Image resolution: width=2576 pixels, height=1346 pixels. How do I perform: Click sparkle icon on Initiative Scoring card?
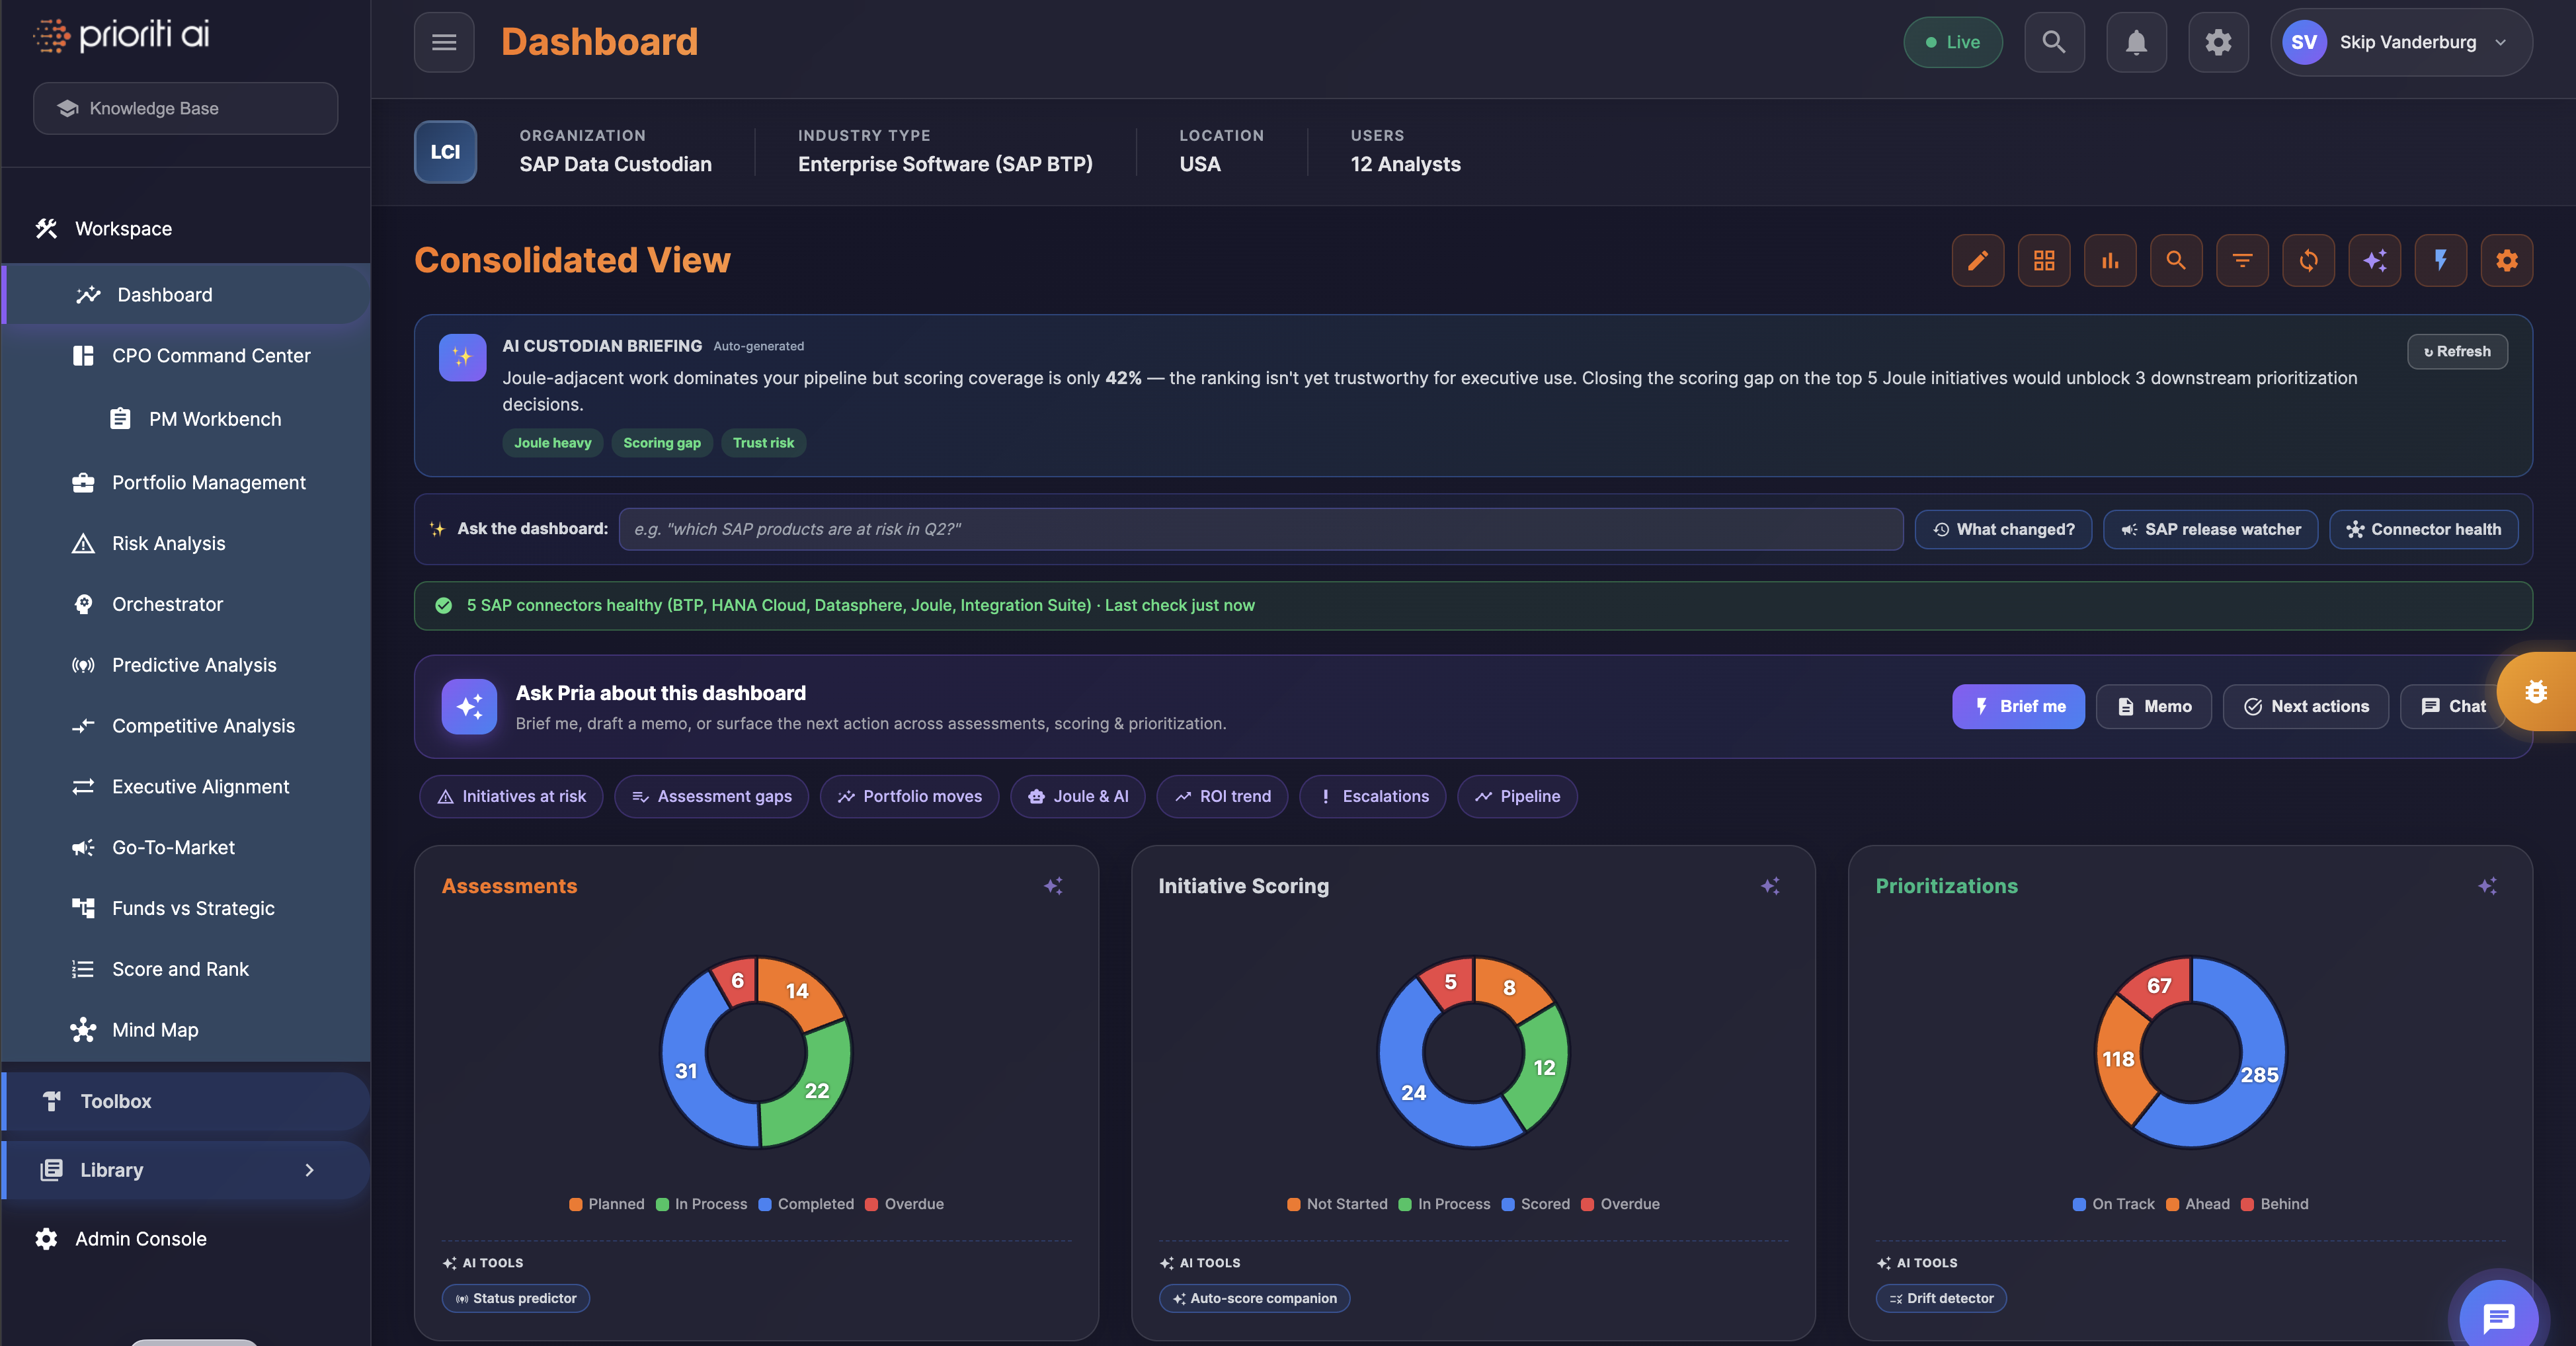pos(1770,886)
